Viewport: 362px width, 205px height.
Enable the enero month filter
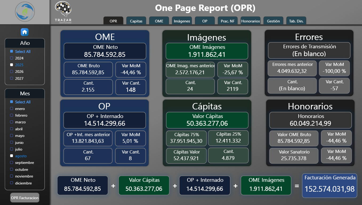click(x=11, y=109)
